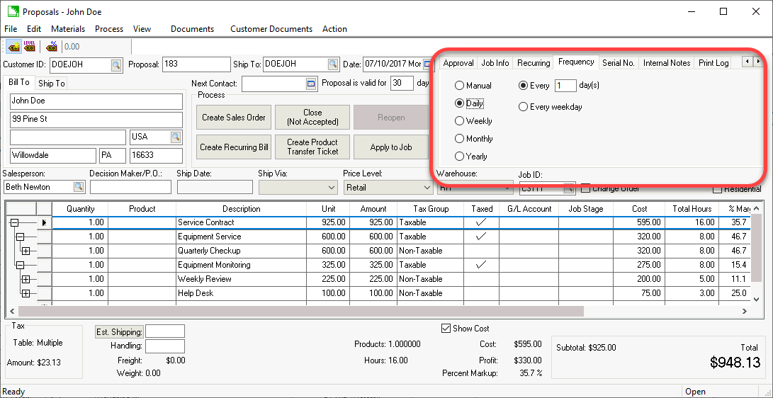This screenshot has width=773, height=398.
Task: Click the LEVEL price tag toolbar icon
Action: [29, 47]
